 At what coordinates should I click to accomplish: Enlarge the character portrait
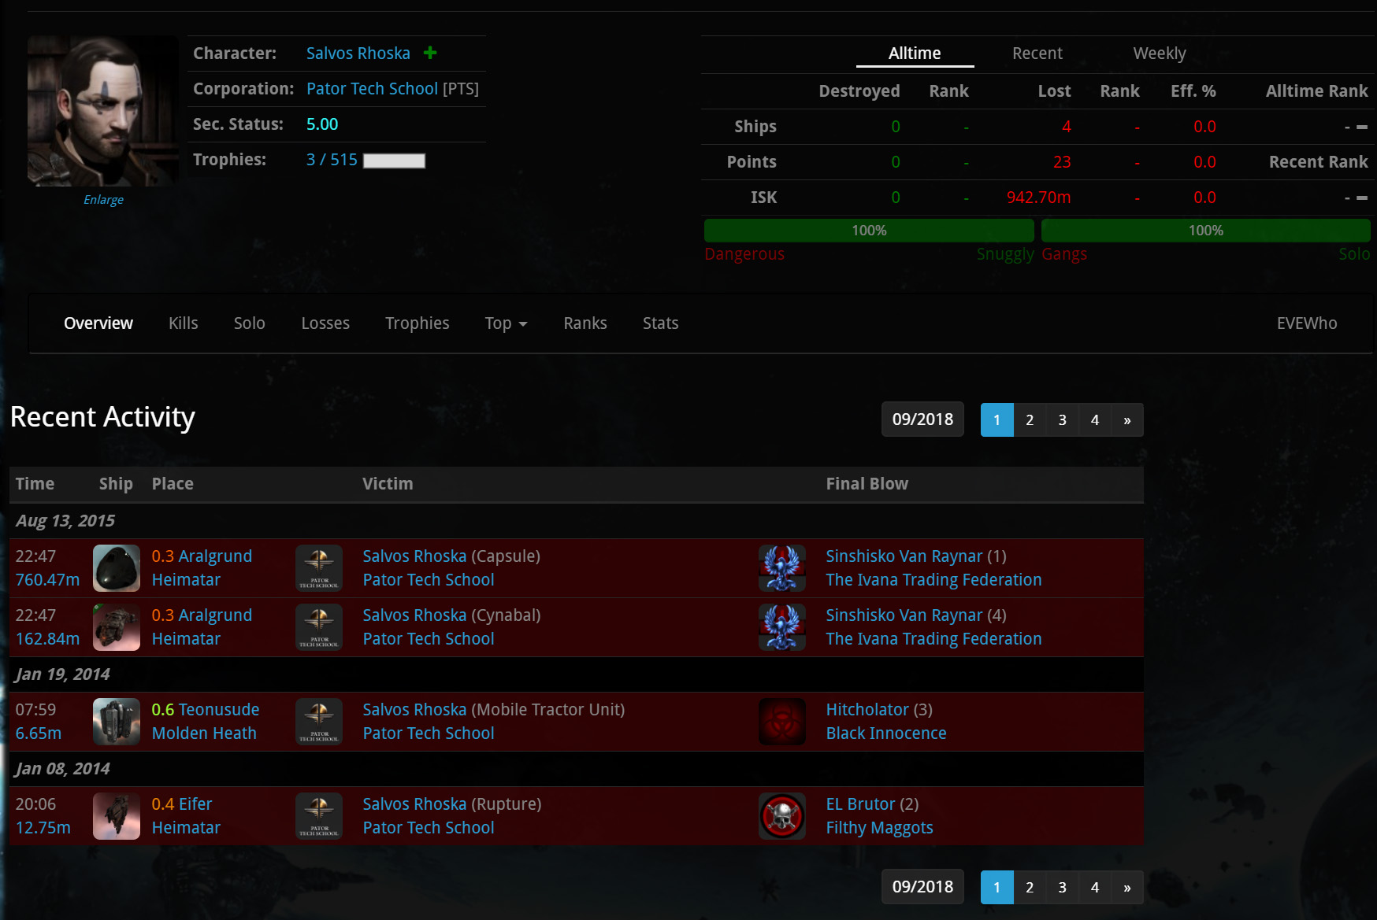(x=103, y=200)
